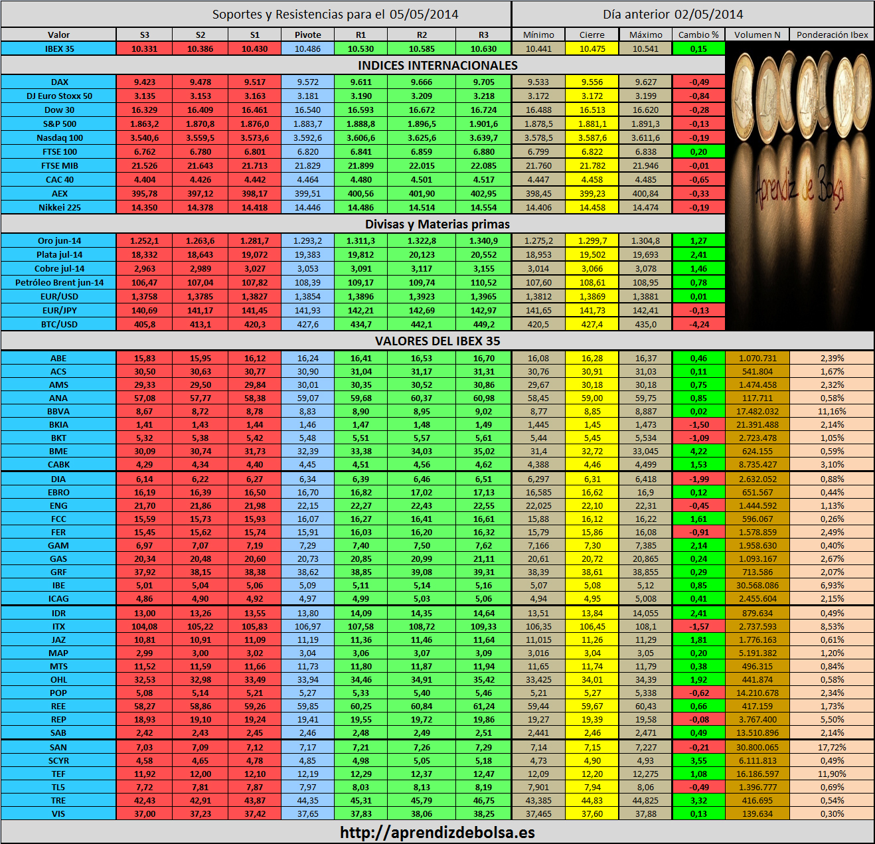Select the 'Cierre' column header
The height and width of the screenshot is (844, 875).
(592, 35)
